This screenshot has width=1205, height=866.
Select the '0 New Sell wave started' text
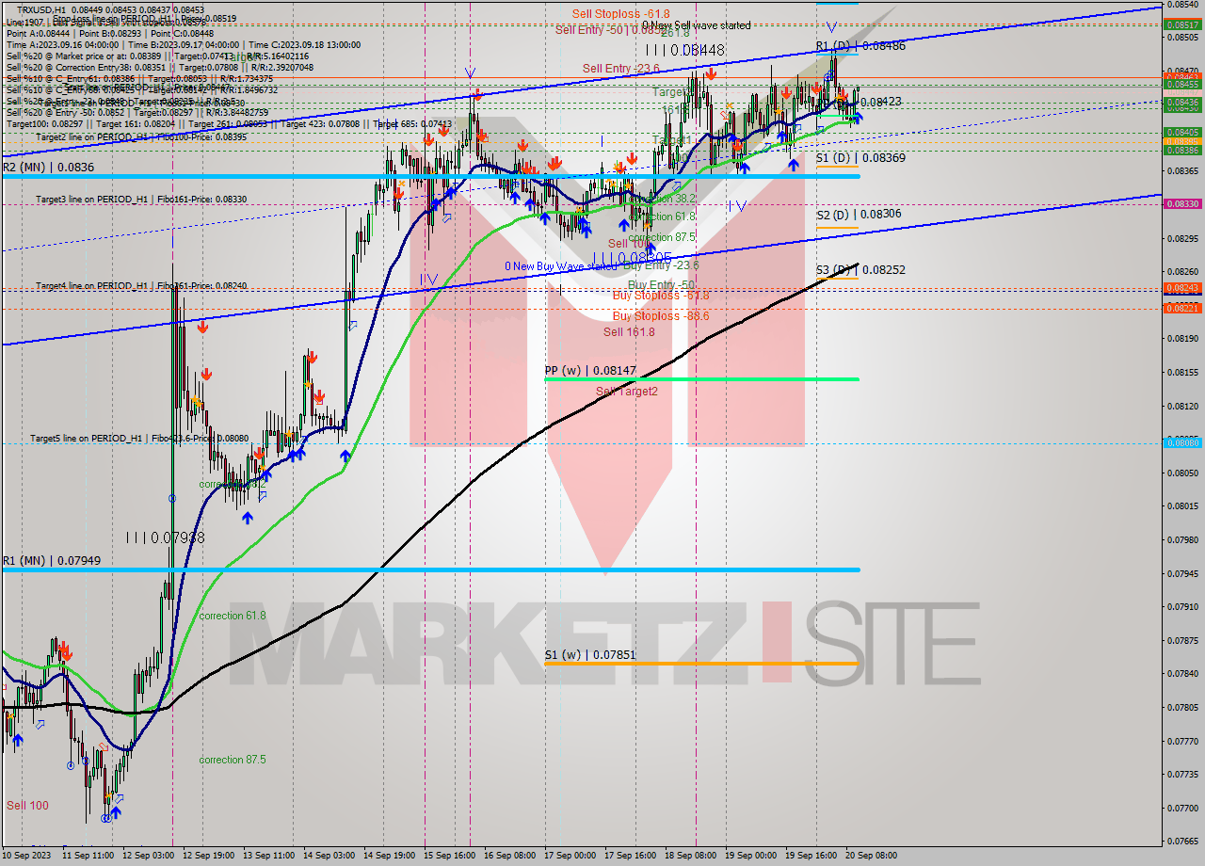click(697, 25)
